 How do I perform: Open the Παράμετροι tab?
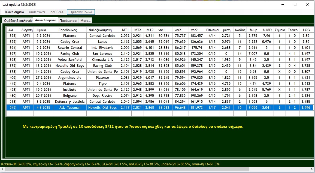68,21
